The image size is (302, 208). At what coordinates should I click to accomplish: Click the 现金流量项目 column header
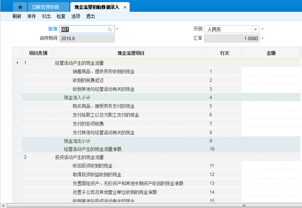pos(131,53)
